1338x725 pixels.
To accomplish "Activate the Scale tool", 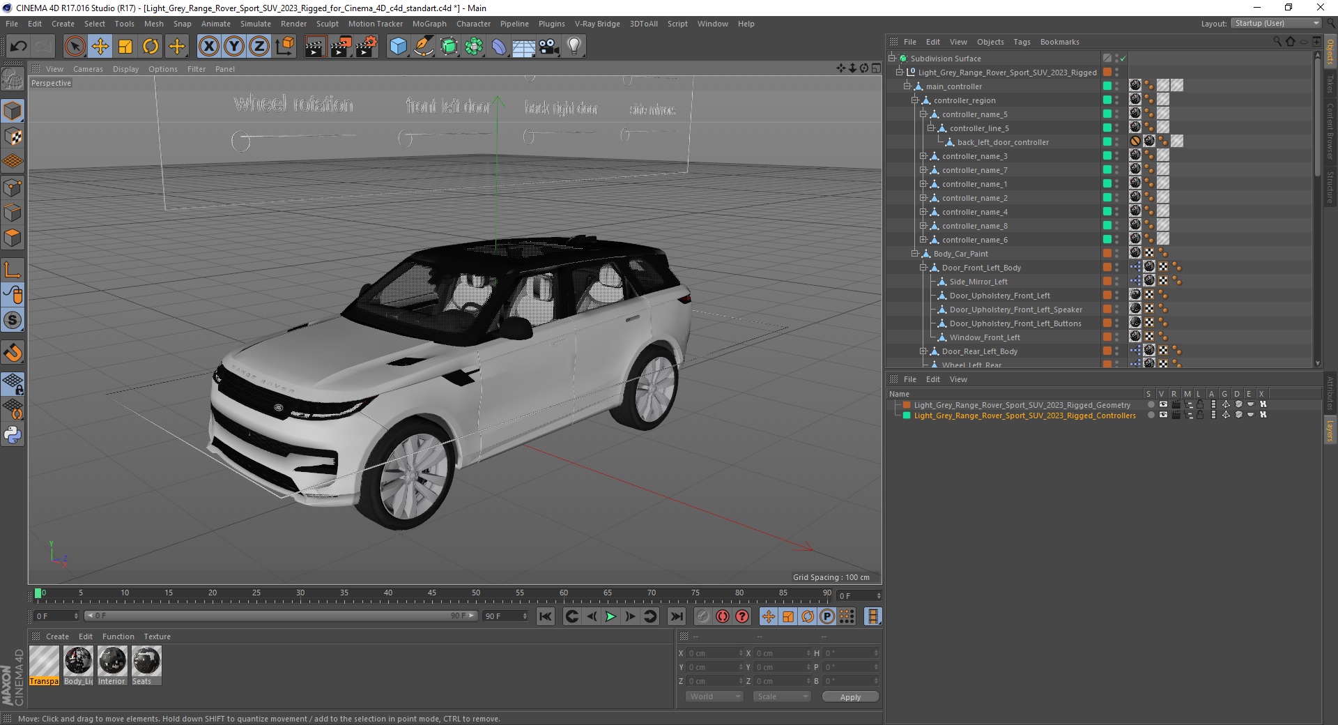I will click(125, 47).
